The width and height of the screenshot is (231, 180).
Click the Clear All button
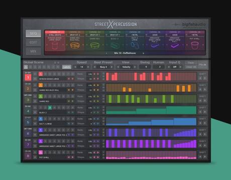pos(191,67)
